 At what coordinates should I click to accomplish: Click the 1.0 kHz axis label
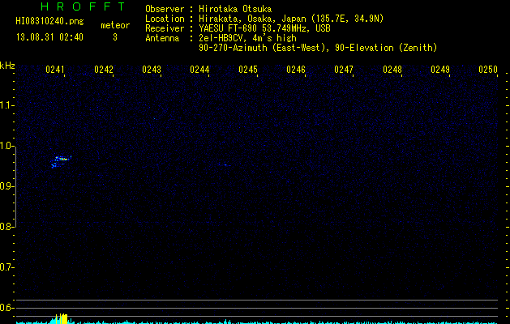point(6,146)
